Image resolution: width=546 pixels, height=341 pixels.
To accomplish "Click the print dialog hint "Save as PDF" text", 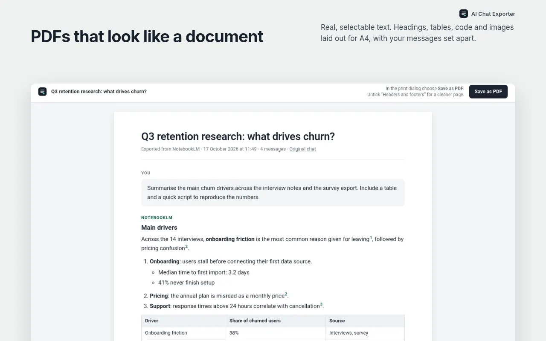I will click(x=450, y=89).
